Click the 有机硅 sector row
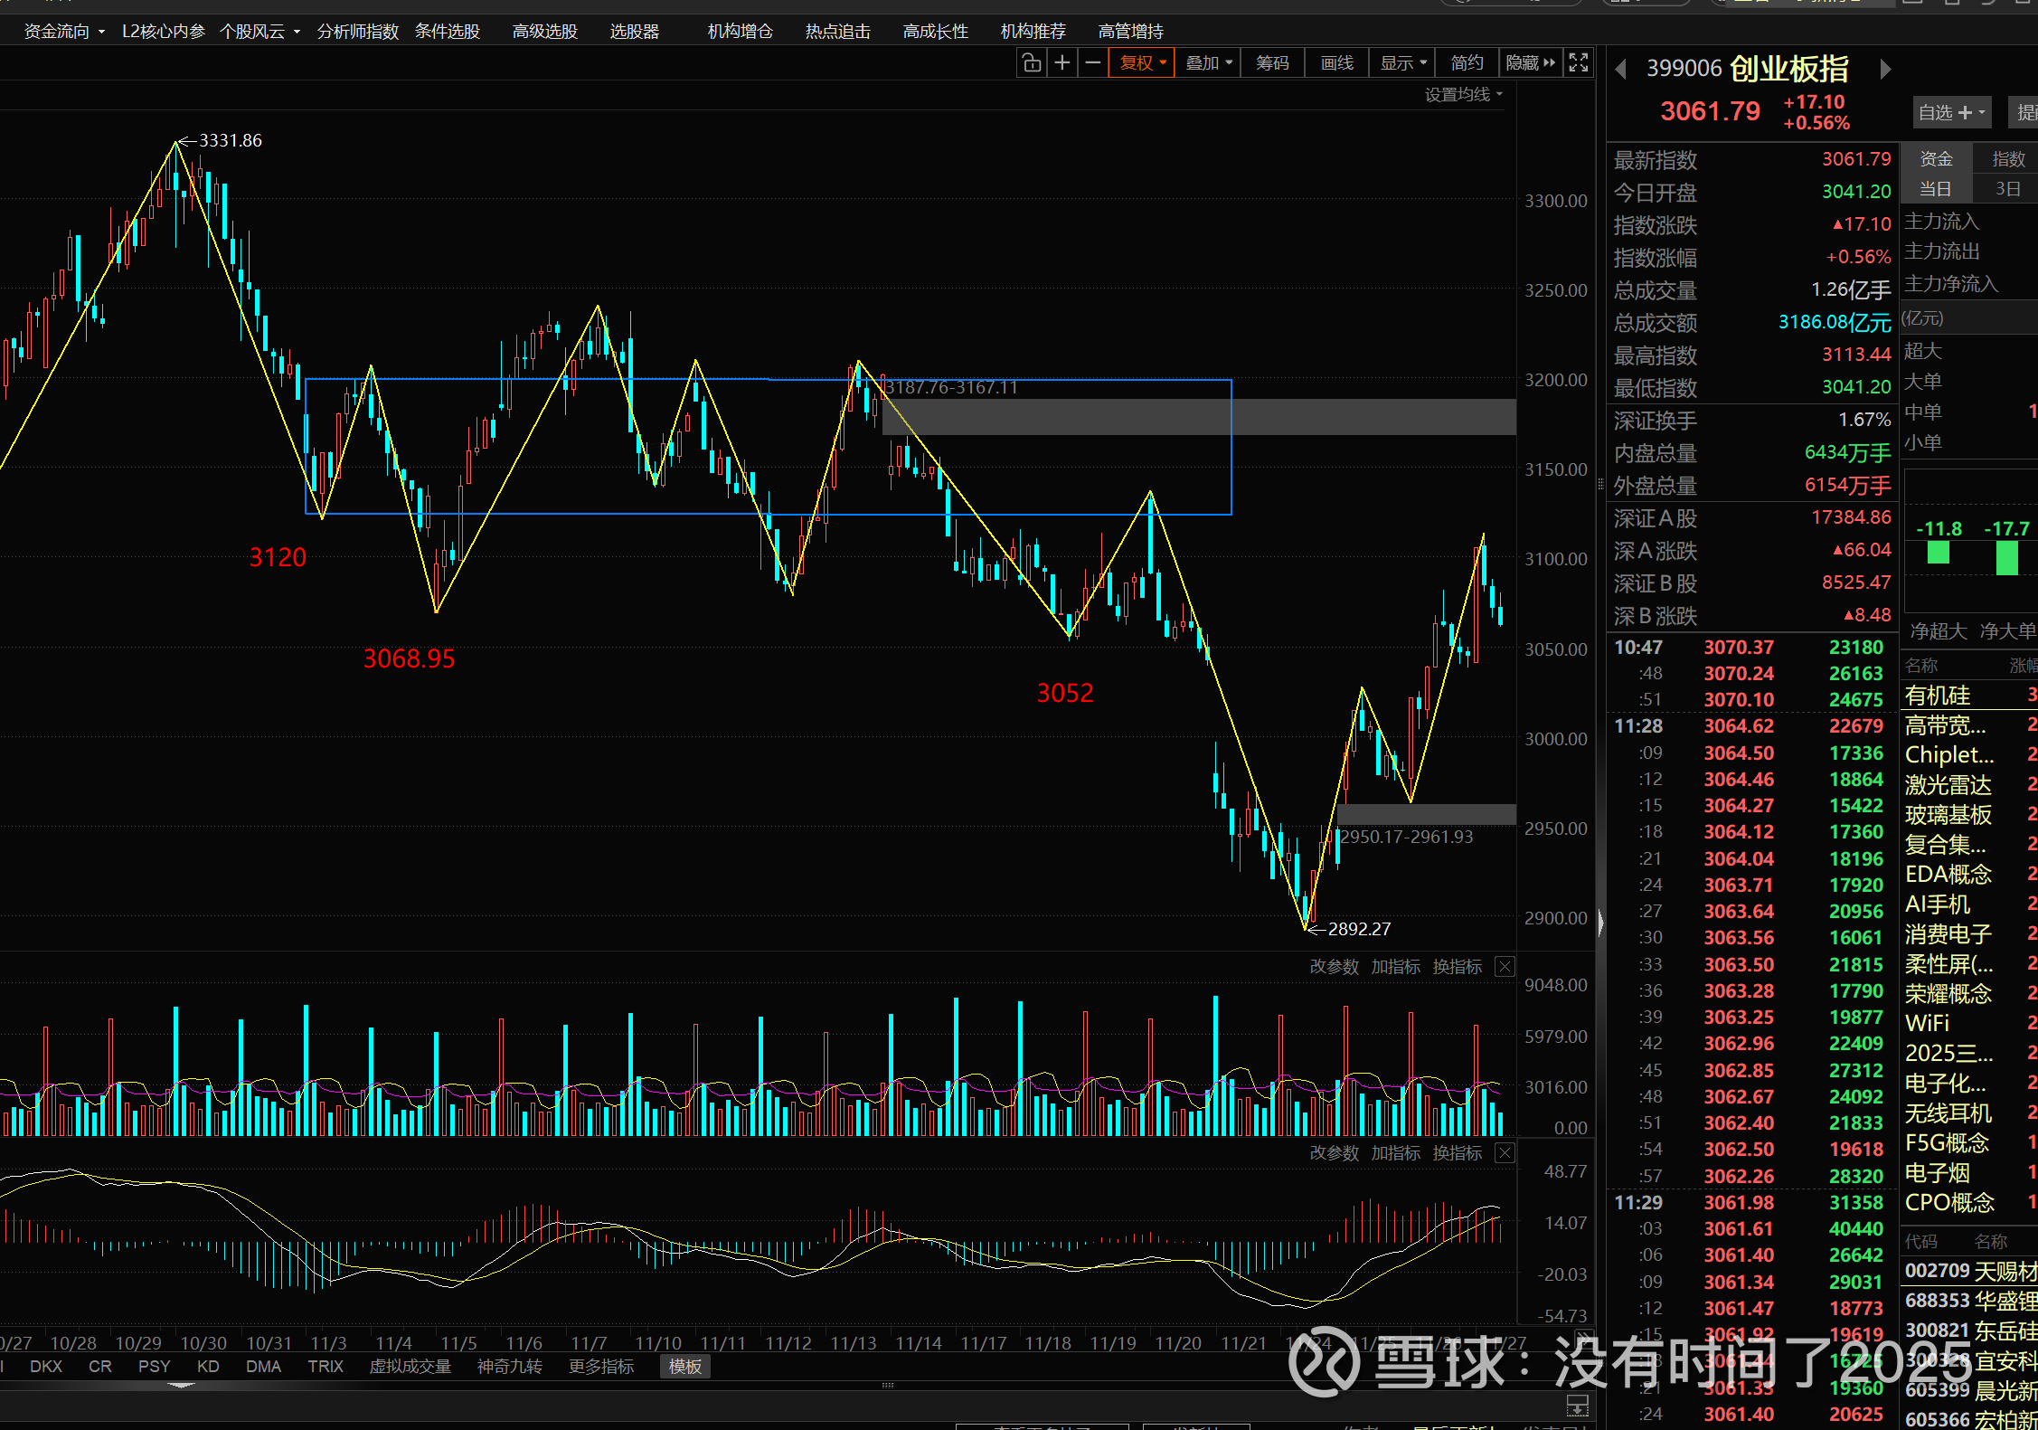The height and width of the screenshot is (1430, 2038). point(1938,696)
